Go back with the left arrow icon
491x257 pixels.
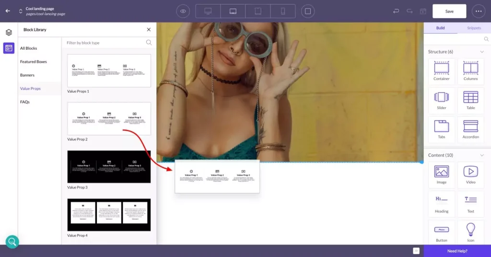pos(8,11)
